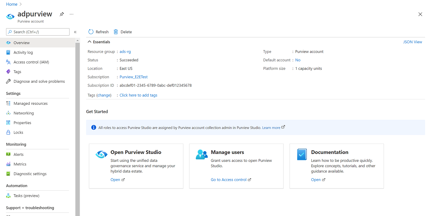Click the Documentation card title
Screen dimensions: 428x216
(330, 152)
